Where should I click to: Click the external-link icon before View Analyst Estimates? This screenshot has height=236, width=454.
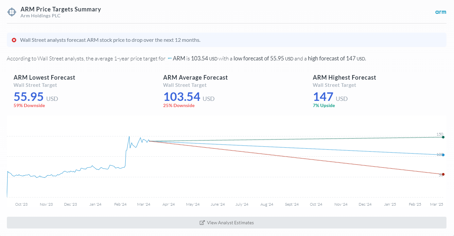tap(202, 223)
